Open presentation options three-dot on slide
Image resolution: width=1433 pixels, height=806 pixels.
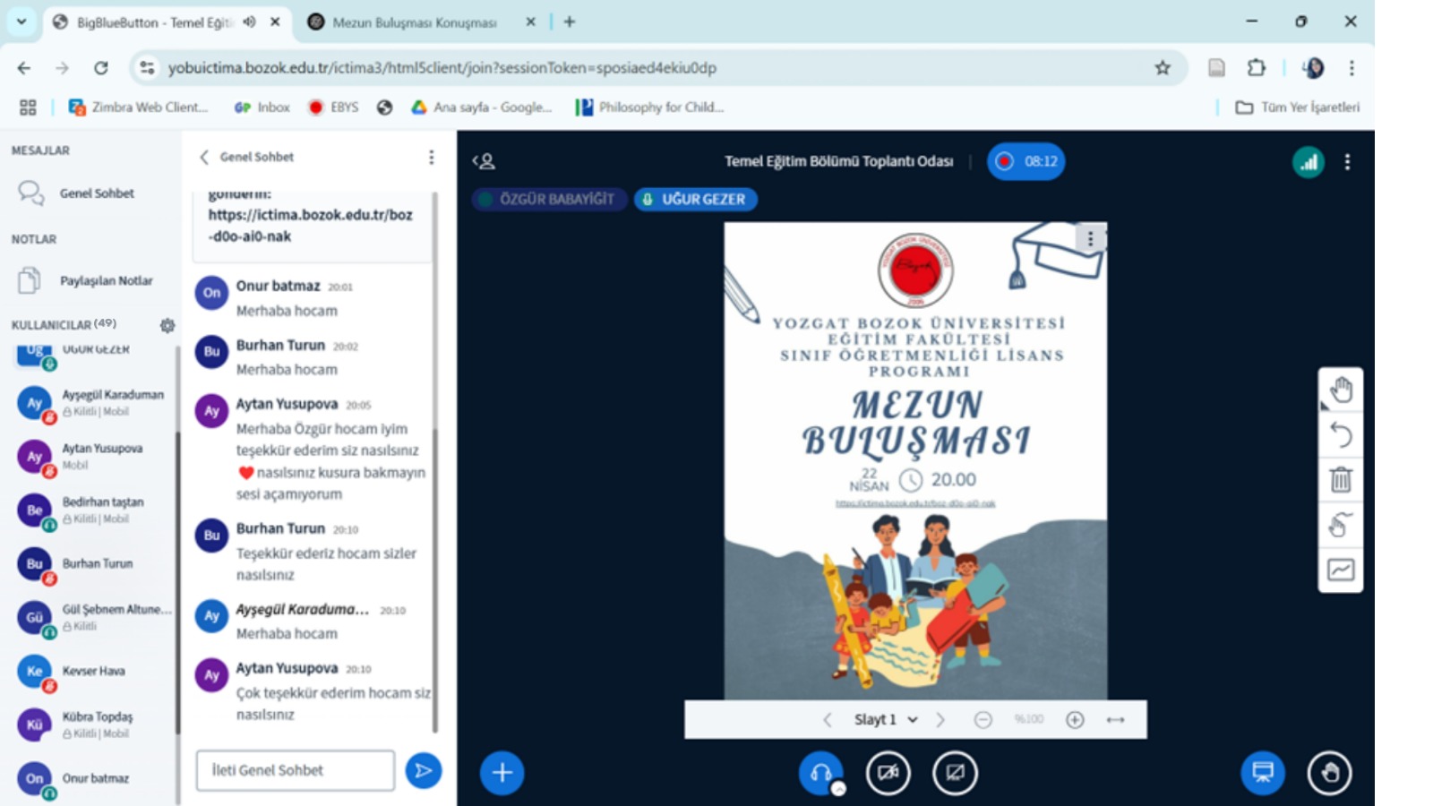pyautogui.click(x=1090, y=239)
